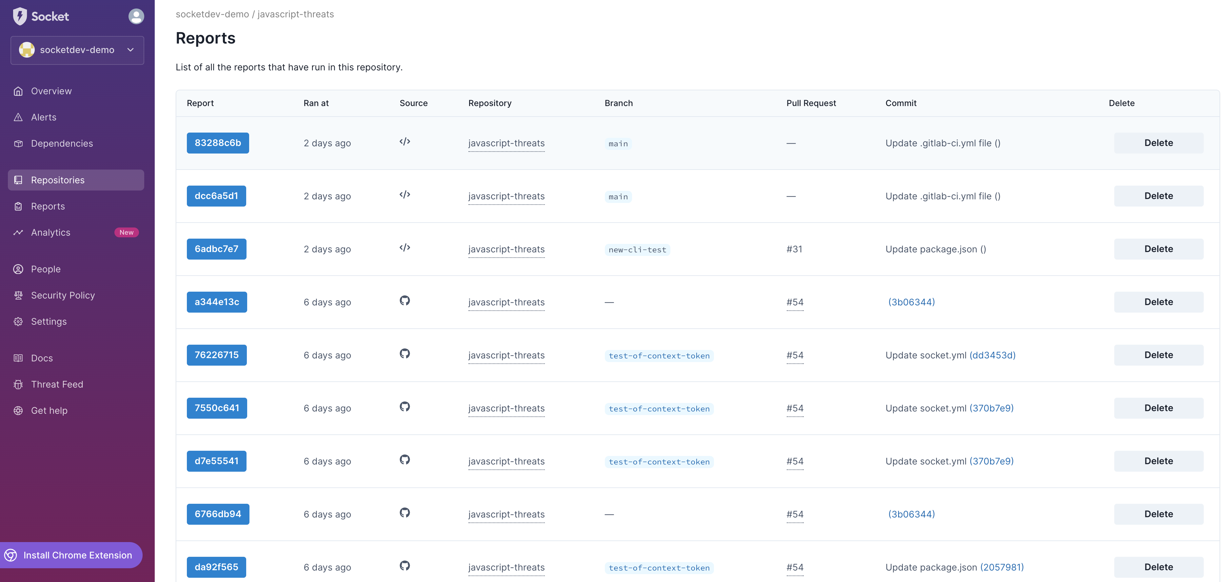Open commit link dd3453d
1228x582 pixels.
[x=993, y=355]
